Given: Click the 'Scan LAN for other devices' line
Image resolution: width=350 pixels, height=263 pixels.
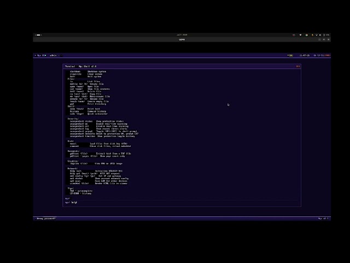Looking at the screenshot, I should (98, 181).
